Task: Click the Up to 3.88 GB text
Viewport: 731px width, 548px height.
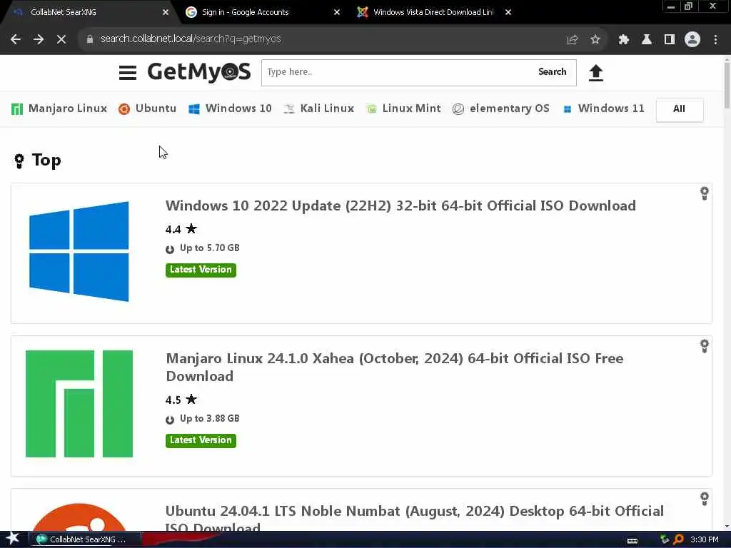Action: click(209, 419)
